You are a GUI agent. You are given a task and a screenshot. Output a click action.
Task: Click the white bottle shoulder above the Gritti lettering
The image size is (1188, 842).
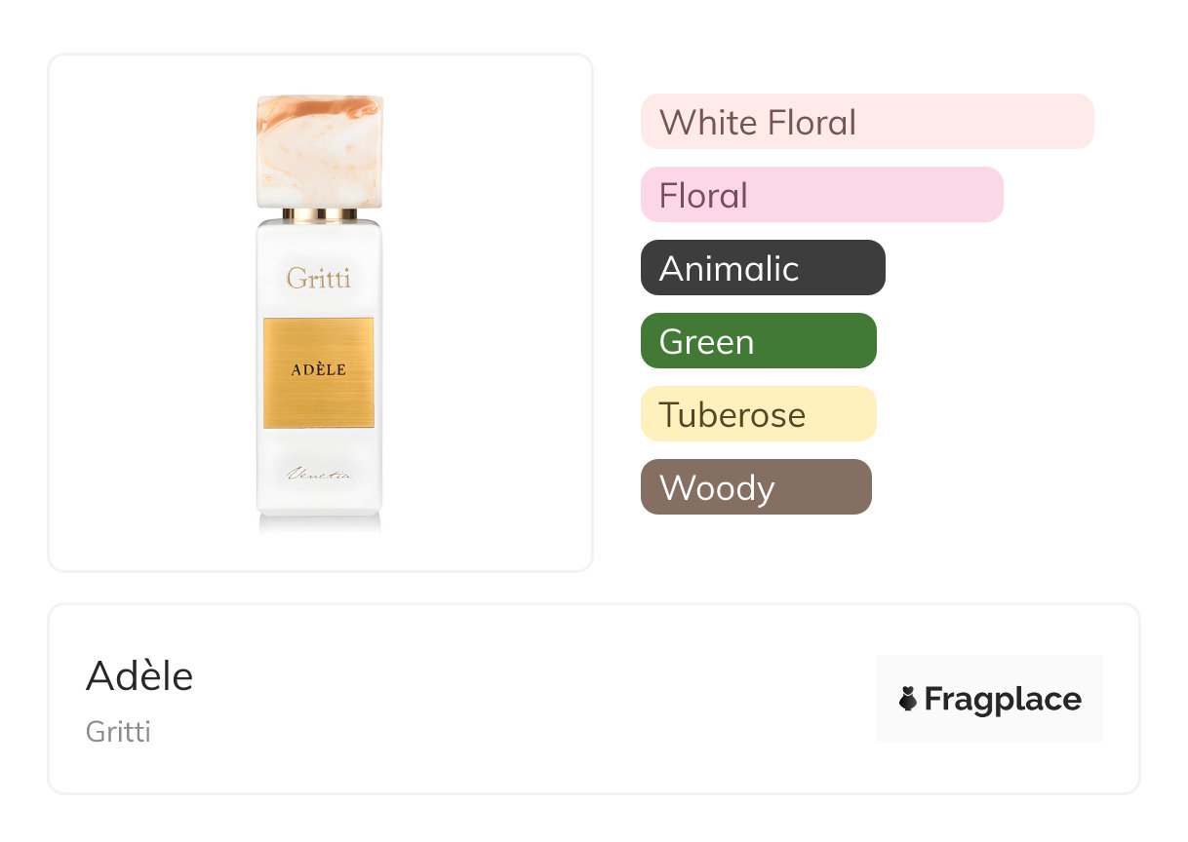(x=319, y=240)
